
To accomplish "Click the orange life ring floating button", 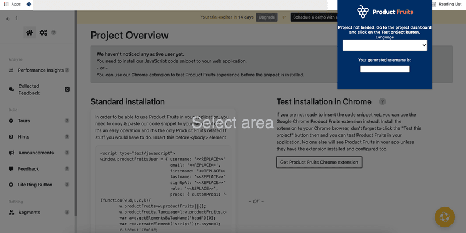I will point(445,217).
